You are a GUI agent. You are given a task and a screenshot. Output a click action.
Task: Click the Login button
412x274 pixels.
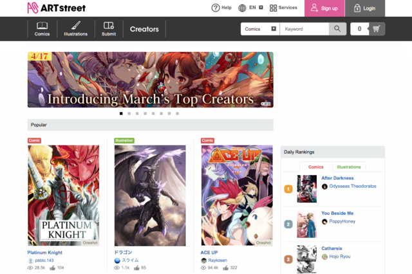(365, 8)
